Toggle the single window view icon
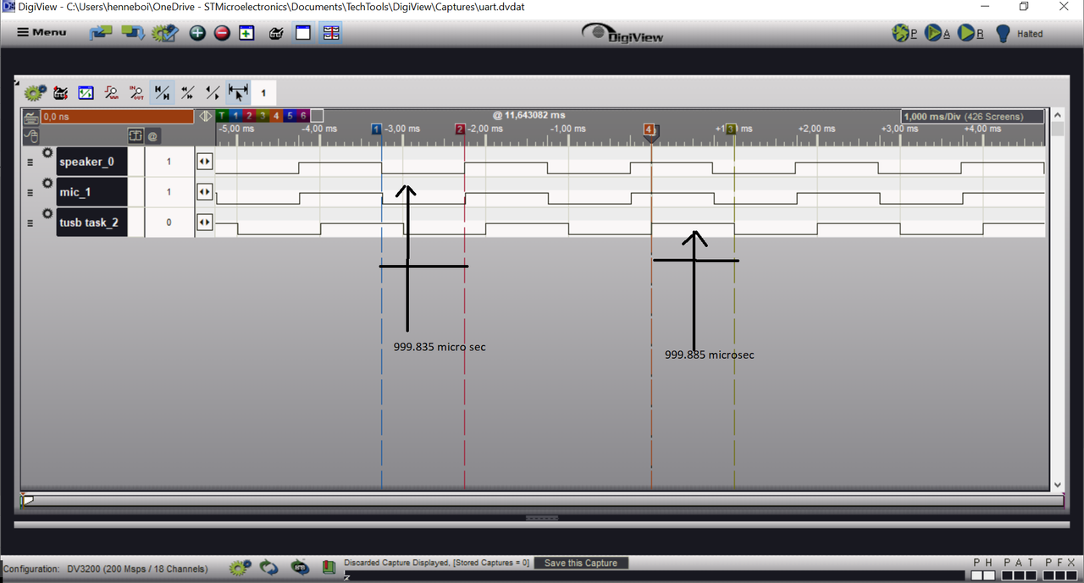Image resolution: width=1084 pixels, height=583 pixels. [303, 33]
